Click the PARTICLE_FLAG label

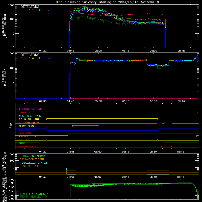click(x=28, y=136)
